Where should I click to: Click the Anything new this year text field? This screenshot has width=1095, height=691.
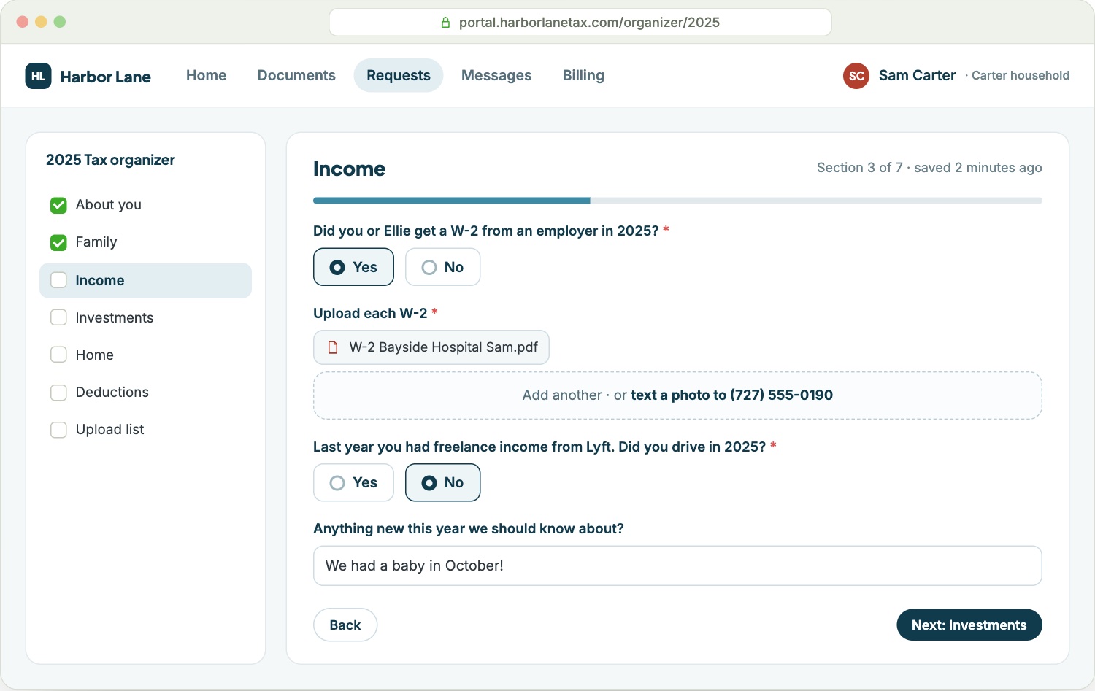[677, 566]
